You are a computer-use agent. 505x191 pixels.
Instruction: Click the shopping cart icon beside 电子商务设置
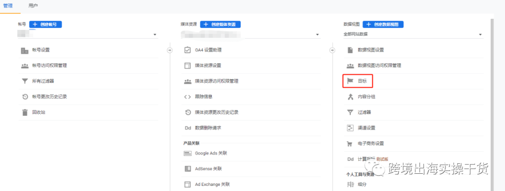(x=350, y=143)
